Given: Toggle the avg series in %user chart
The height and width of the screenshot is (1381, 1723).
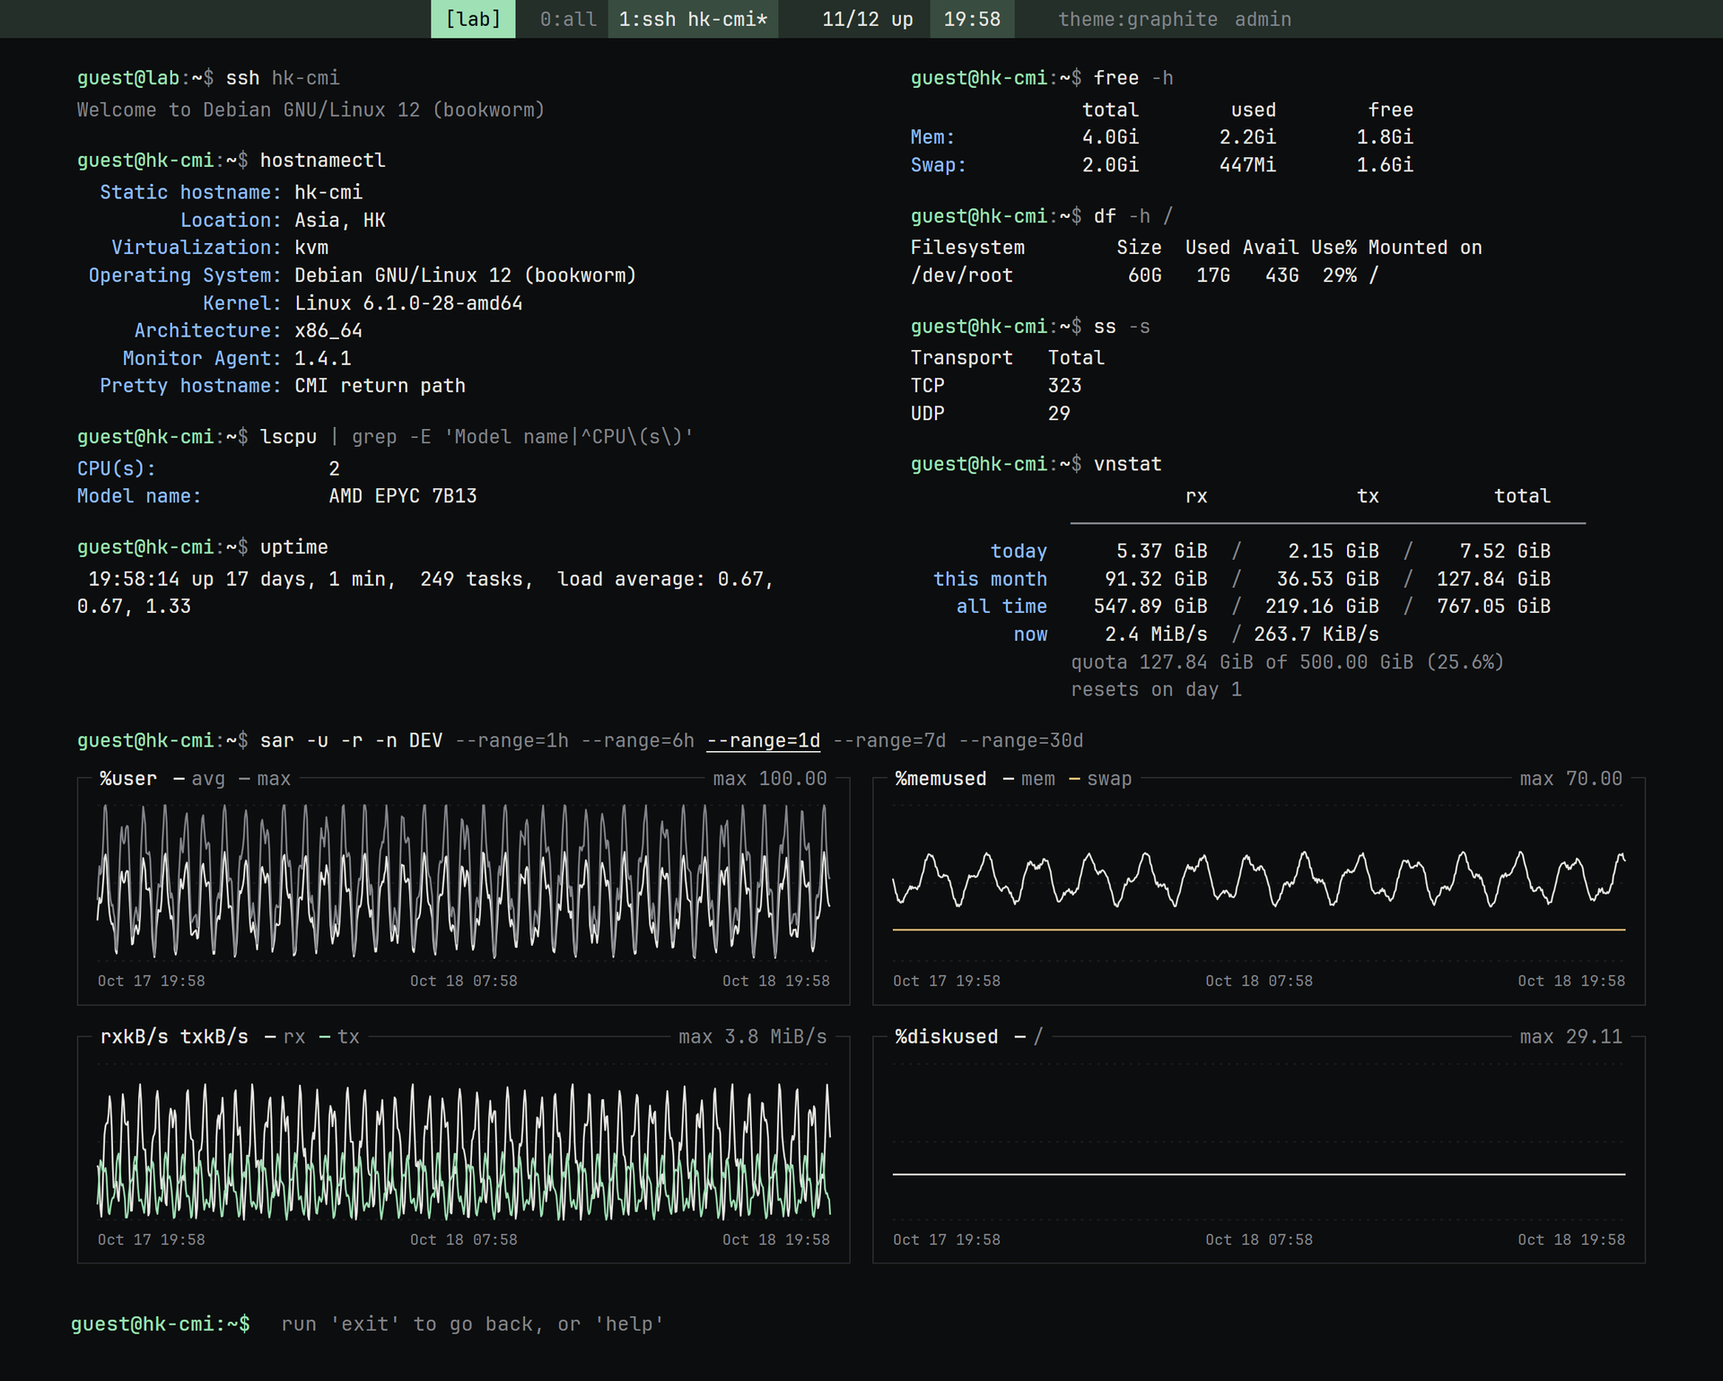Looking at the screenshot, I should click(x=198, y=779).
